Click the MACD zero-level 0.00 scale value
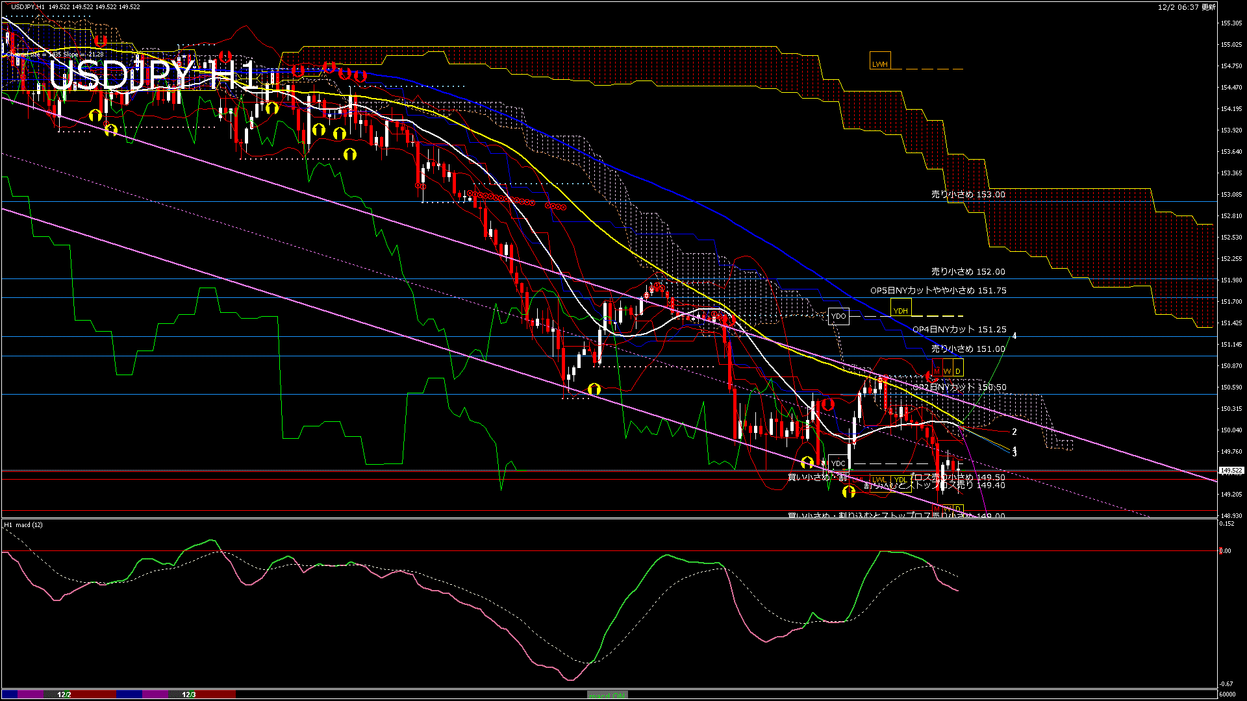Screen dimensions: 1247x701 pyautogui.click(x=1225, y=551)
